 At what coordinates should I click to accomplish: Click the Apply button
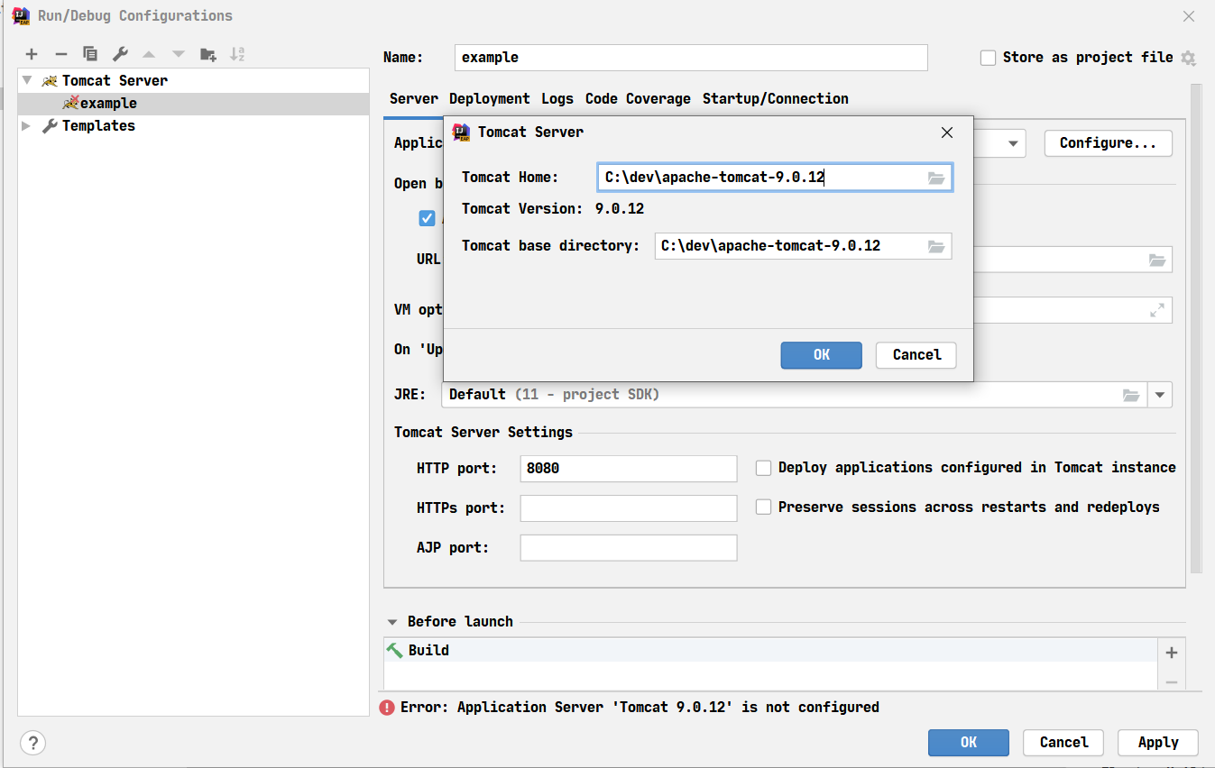[1157, 743]
